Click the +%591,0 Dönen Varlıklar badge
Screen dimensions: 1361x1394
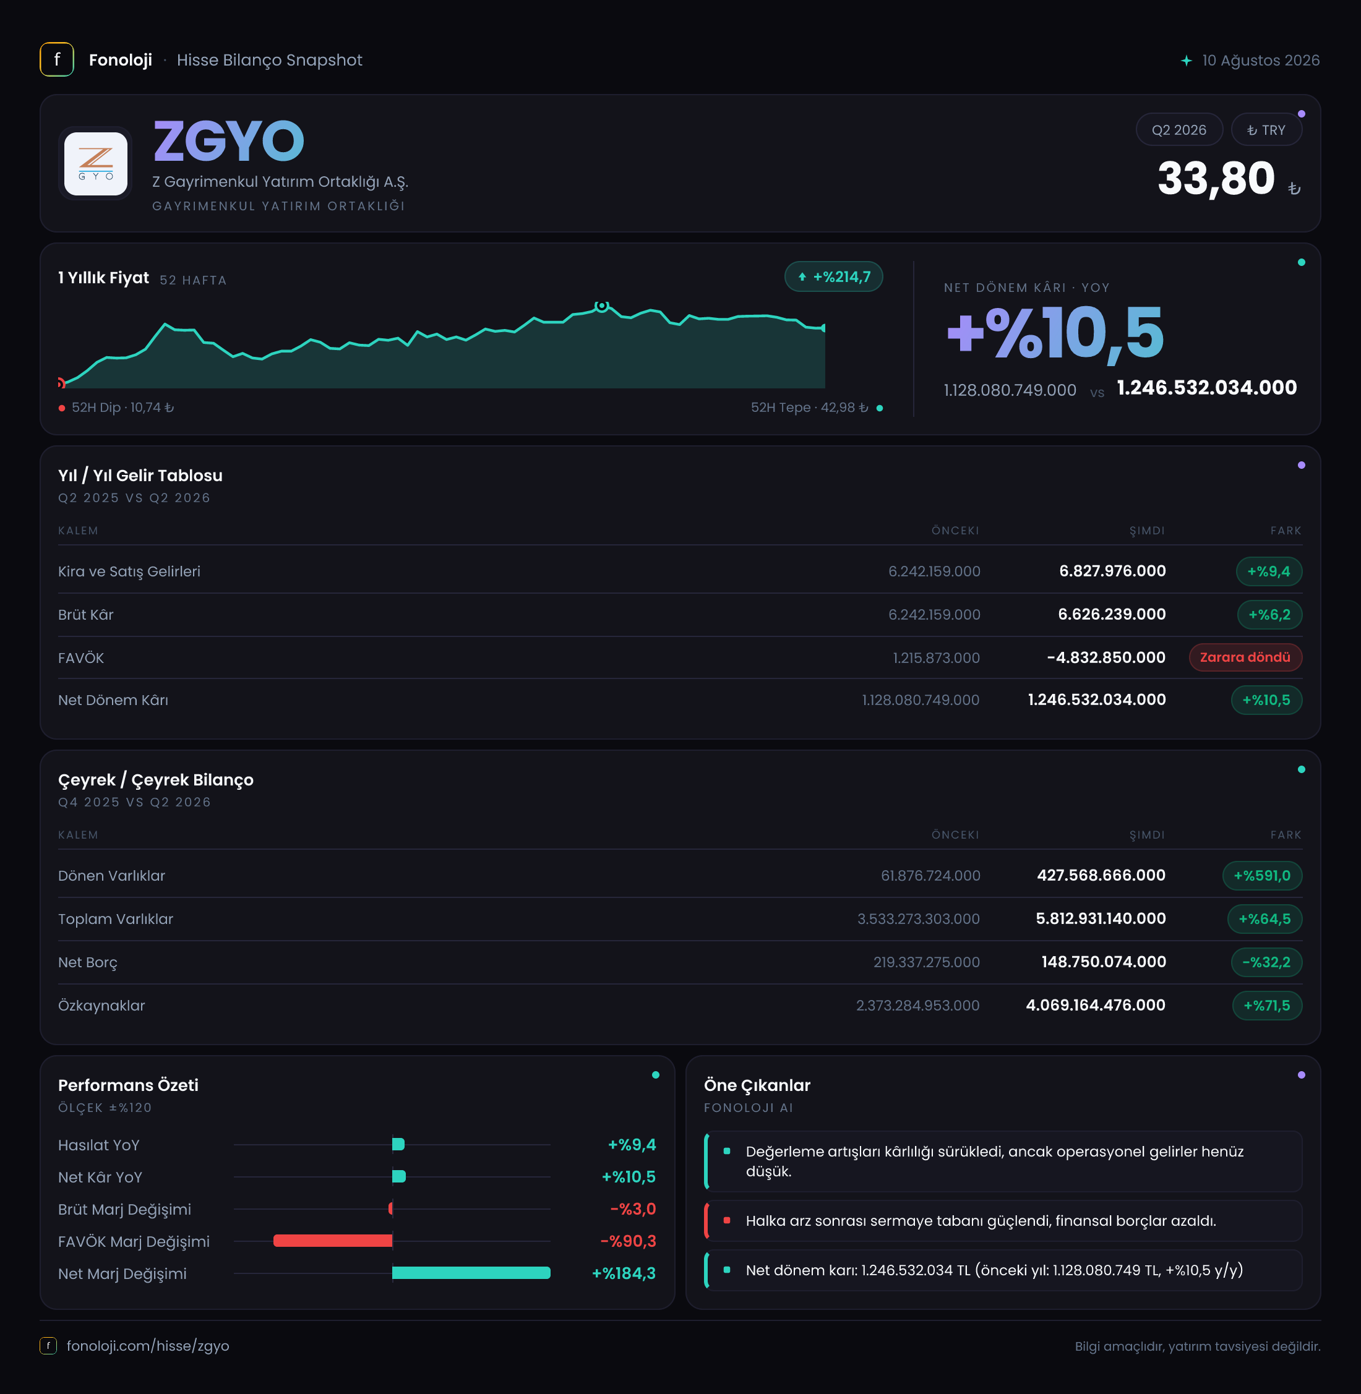click(x=1261, y=875)
